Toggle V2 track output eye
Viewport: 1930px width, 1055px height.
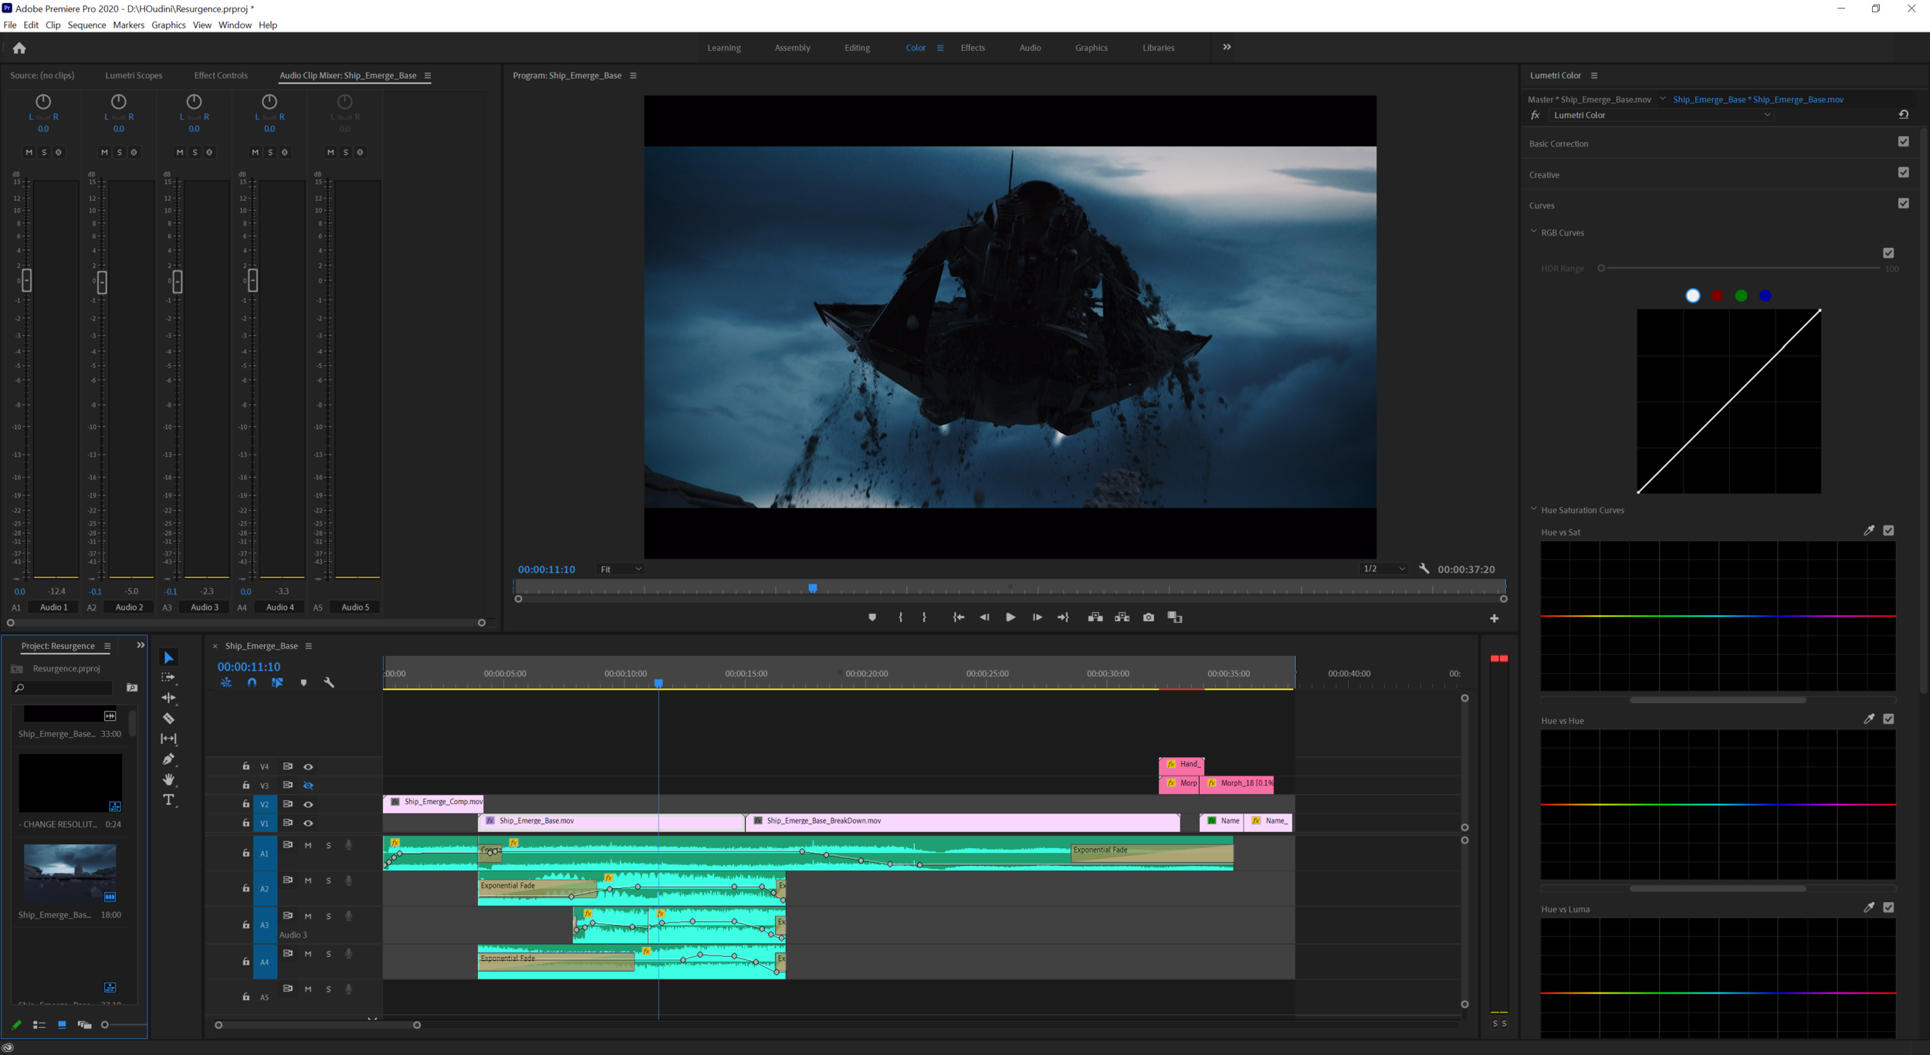(x=308, y=804)
